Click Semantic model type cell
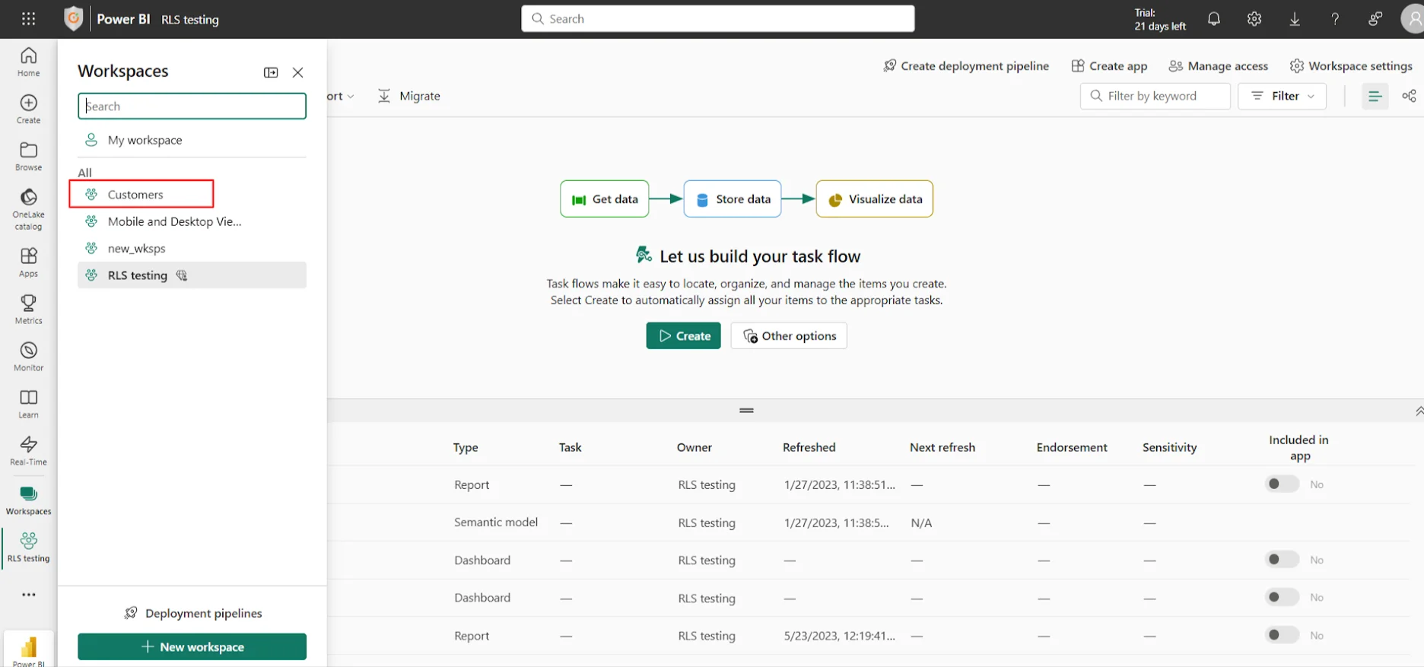This screenshot has width=1424, height=667. tap(496, 522)
